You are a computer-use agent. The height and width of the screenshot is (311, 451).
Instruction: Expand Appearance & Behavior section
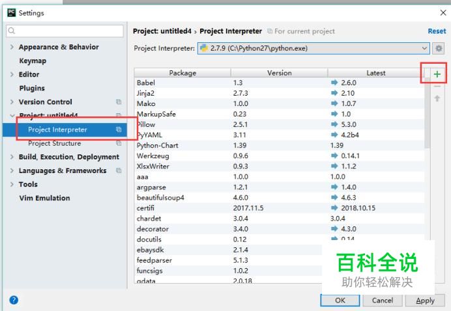[12, 47]
